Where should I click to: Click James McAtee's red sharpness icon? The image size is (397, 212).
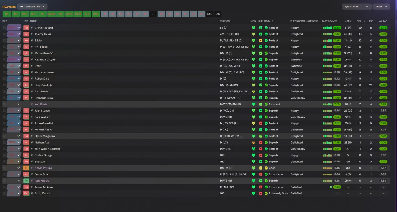(261, 187)
